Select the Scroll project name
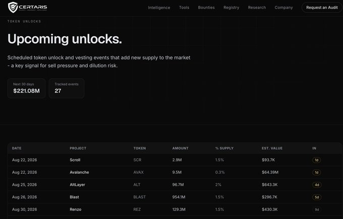 (75, 160)
